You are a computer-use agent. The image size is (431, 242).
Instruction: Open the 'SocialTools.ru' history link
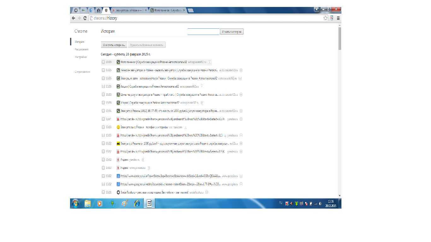(154, 192)
